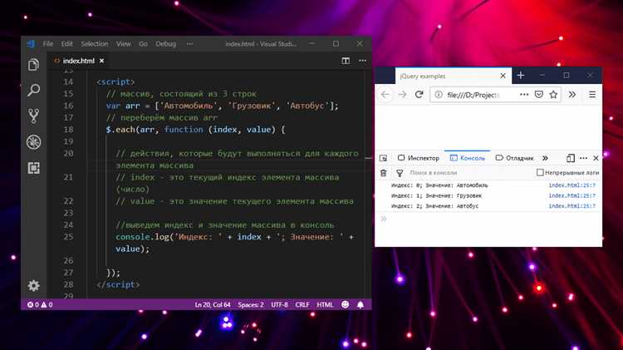Show more devtools tabs
The image size is (623, 350).
click(x=546, y=158)
